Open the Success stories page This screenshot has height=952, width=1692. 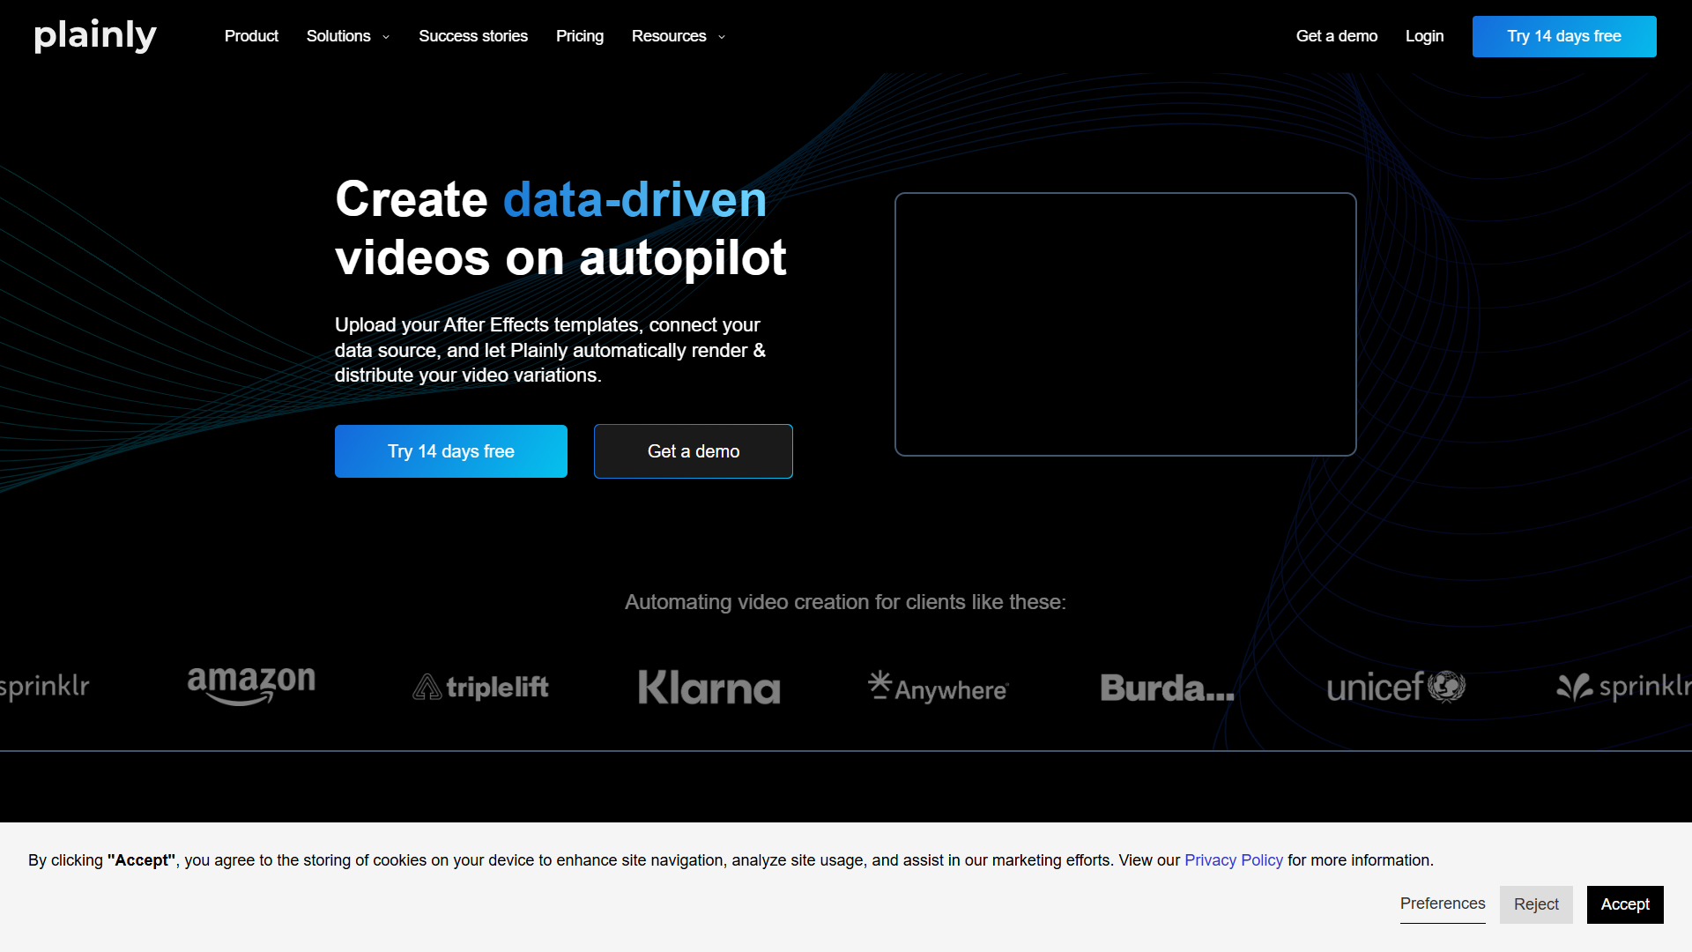(473, 36)
